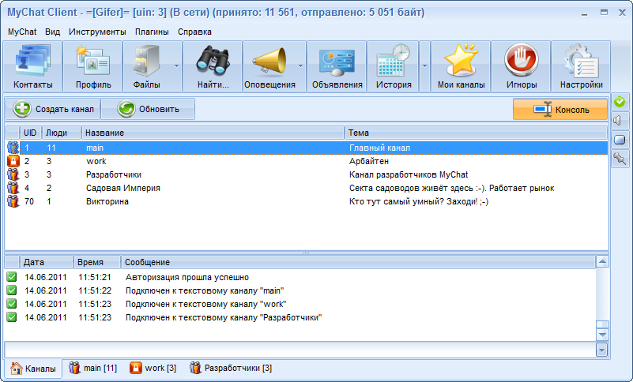Open Оповещения megaphone tool
Image resolution: width=633 pixels, height=382 pixels.
[269, 66]
